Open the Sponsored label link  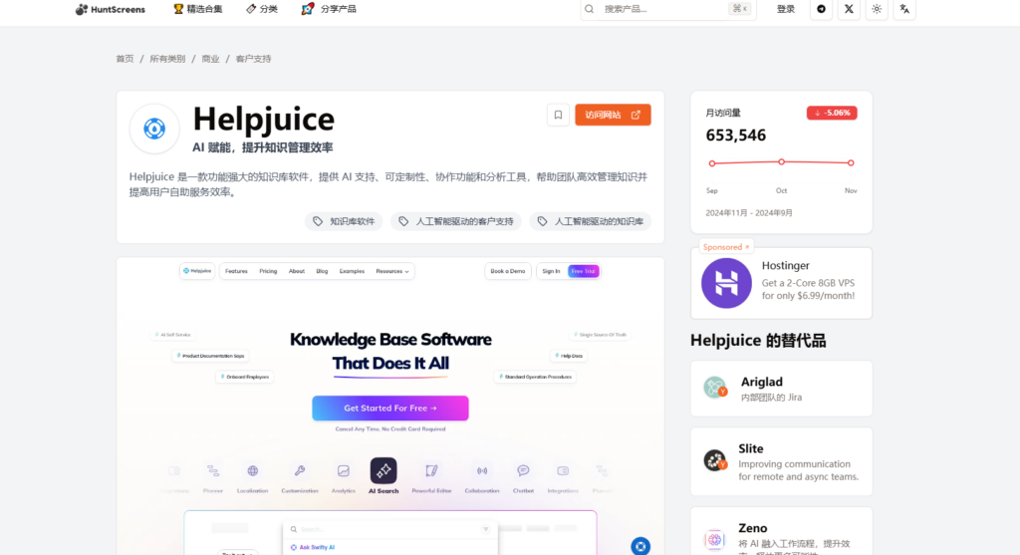[x=726, y=247]
